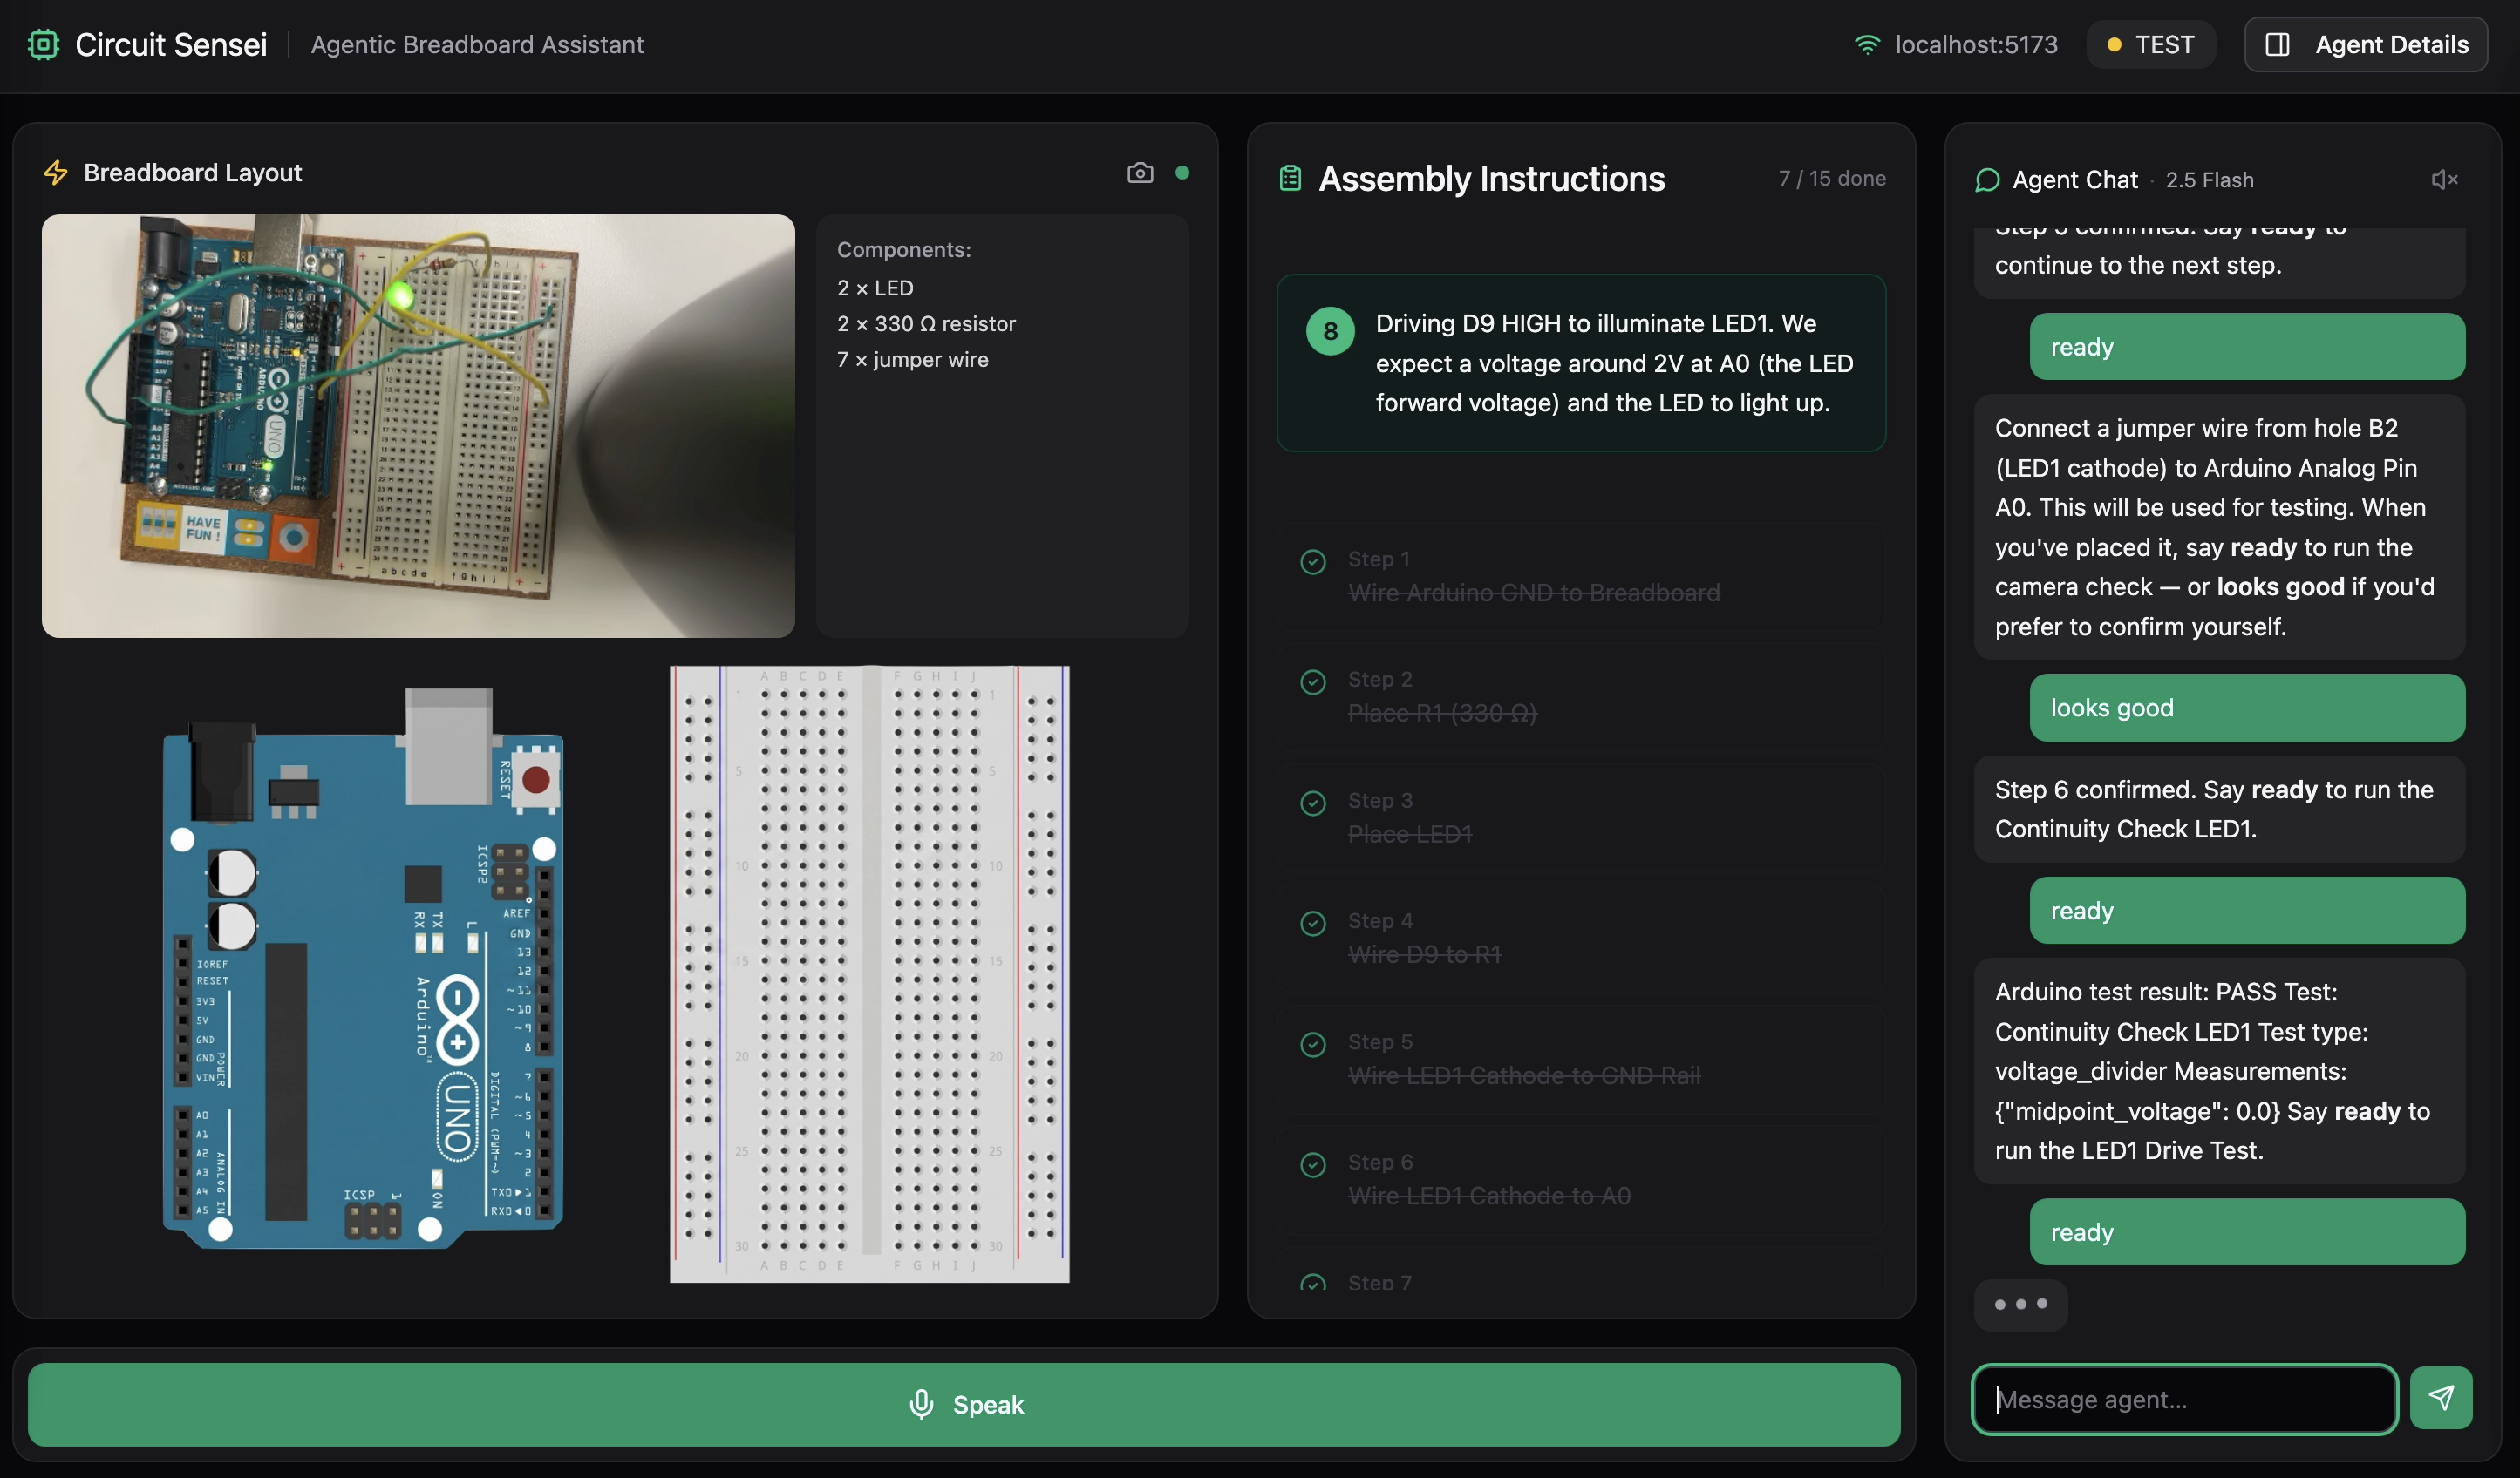Click the camera capture icon
Screen dimensions: 2520x1478
click(1140, 173)
